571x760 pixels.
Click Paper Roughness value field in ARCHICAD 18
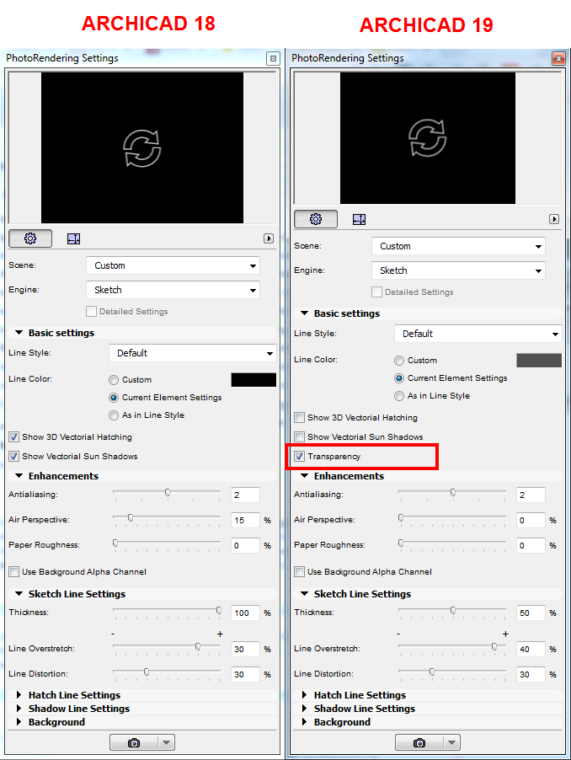[x=246, y=545]
